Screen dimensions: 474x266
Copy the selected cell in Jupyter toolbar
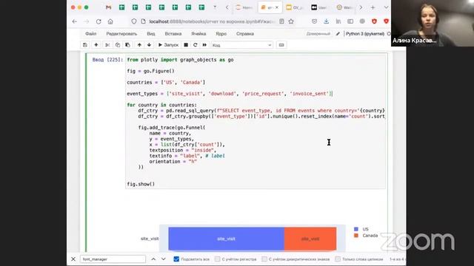pos(118,45)
